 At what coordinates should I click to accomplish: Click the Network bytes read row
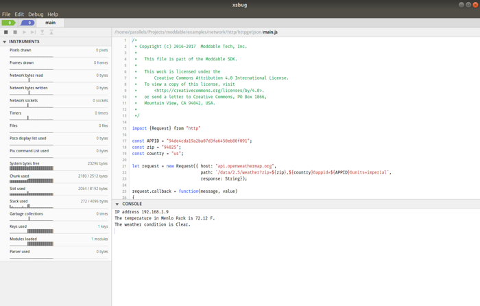[x=58, y=78]
